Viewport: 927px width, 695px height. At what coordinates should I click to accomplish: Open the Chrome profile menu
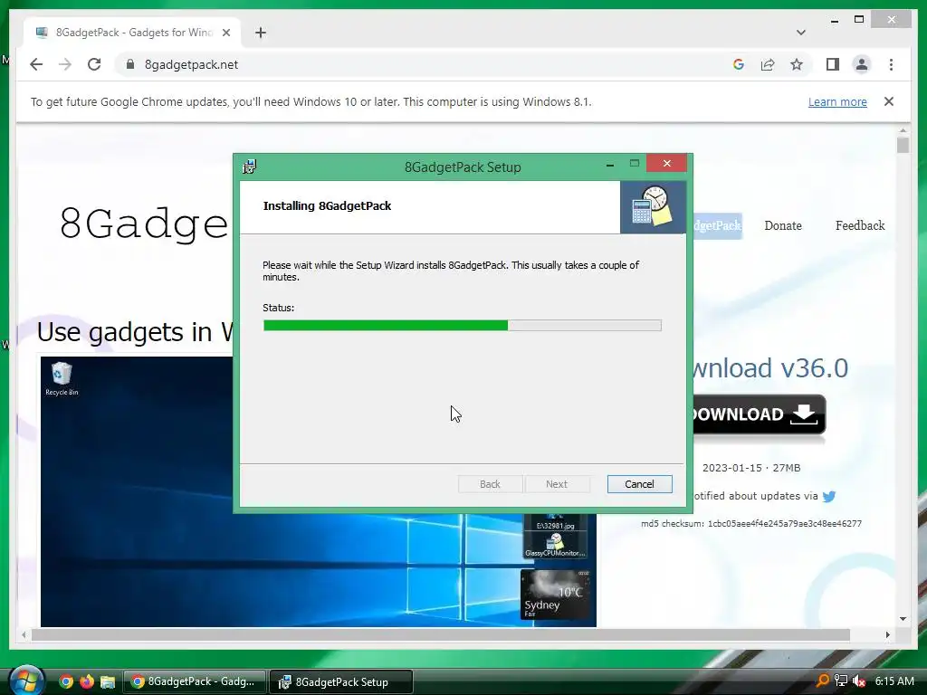tap(862, 64)
